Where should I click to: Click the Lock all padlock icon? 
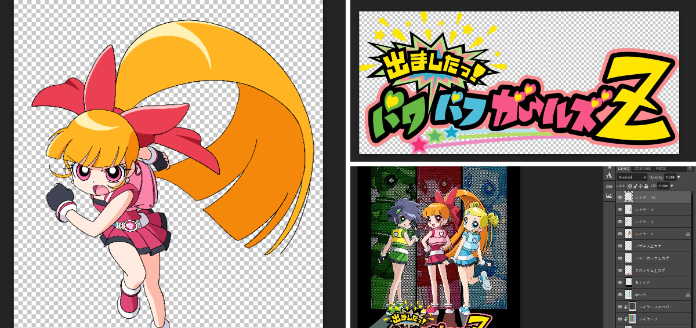[646, 186]
